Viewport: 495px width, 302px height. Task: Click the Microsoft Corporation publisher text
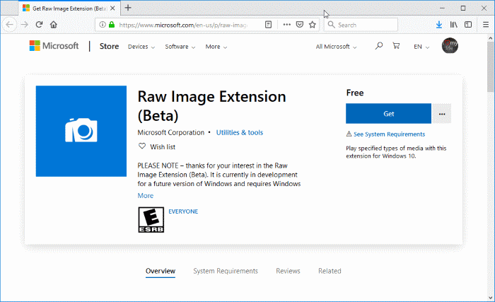tap(171, 133)
